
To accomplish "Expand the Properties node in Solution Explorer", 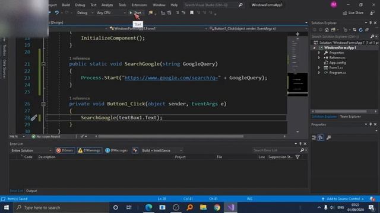I will pyautogui.click(x=319, y=53).
